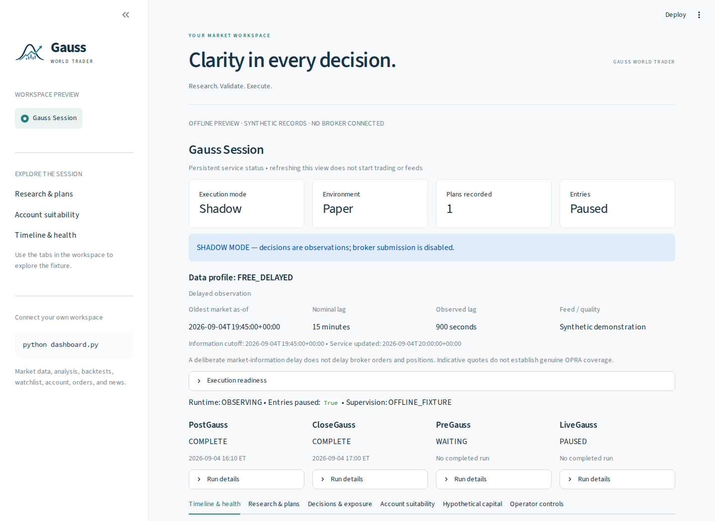
Task: Select the Gauss Session radio option
Action: click(x=49, y=118)
